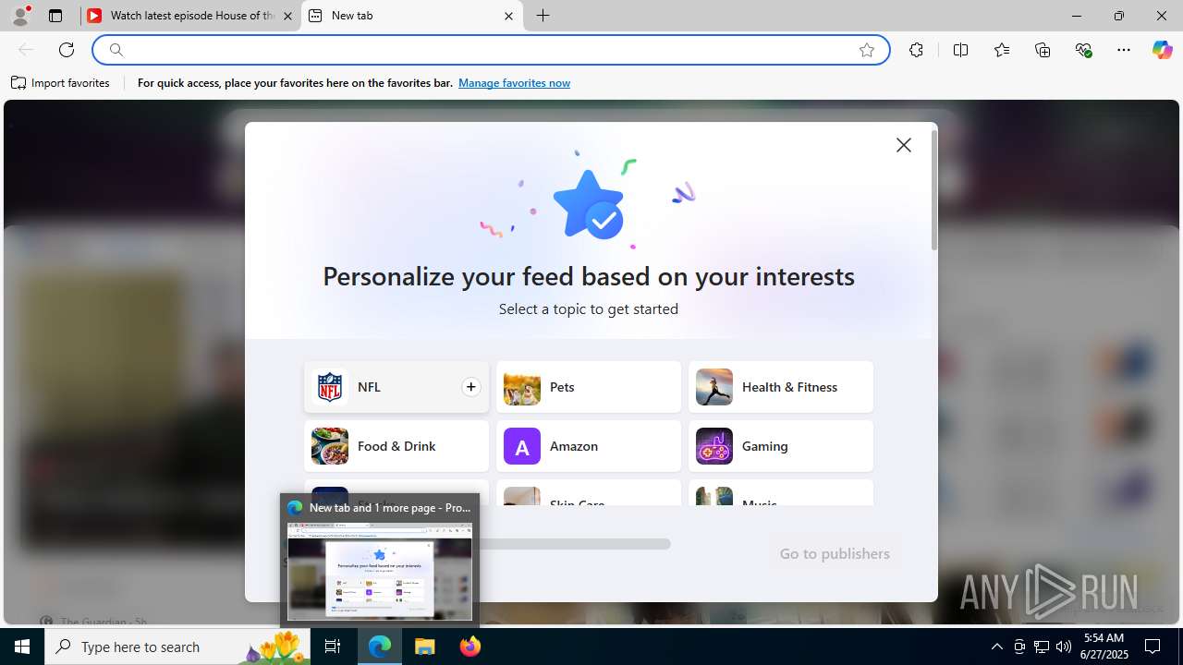This screenshot has width=1183, height=665.
Task: Select the Pets topic card
Action: pyautogui.click(x=589, y=387)
